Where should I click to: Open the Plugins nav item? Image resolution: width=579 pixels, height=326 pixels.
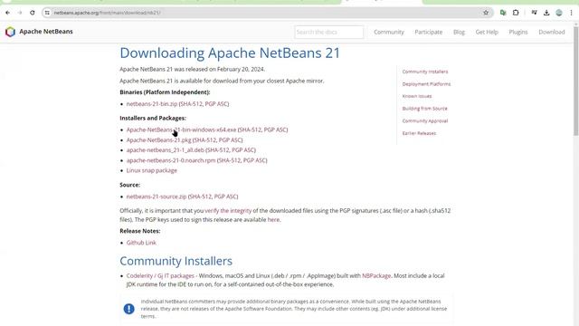click(518, 33)
